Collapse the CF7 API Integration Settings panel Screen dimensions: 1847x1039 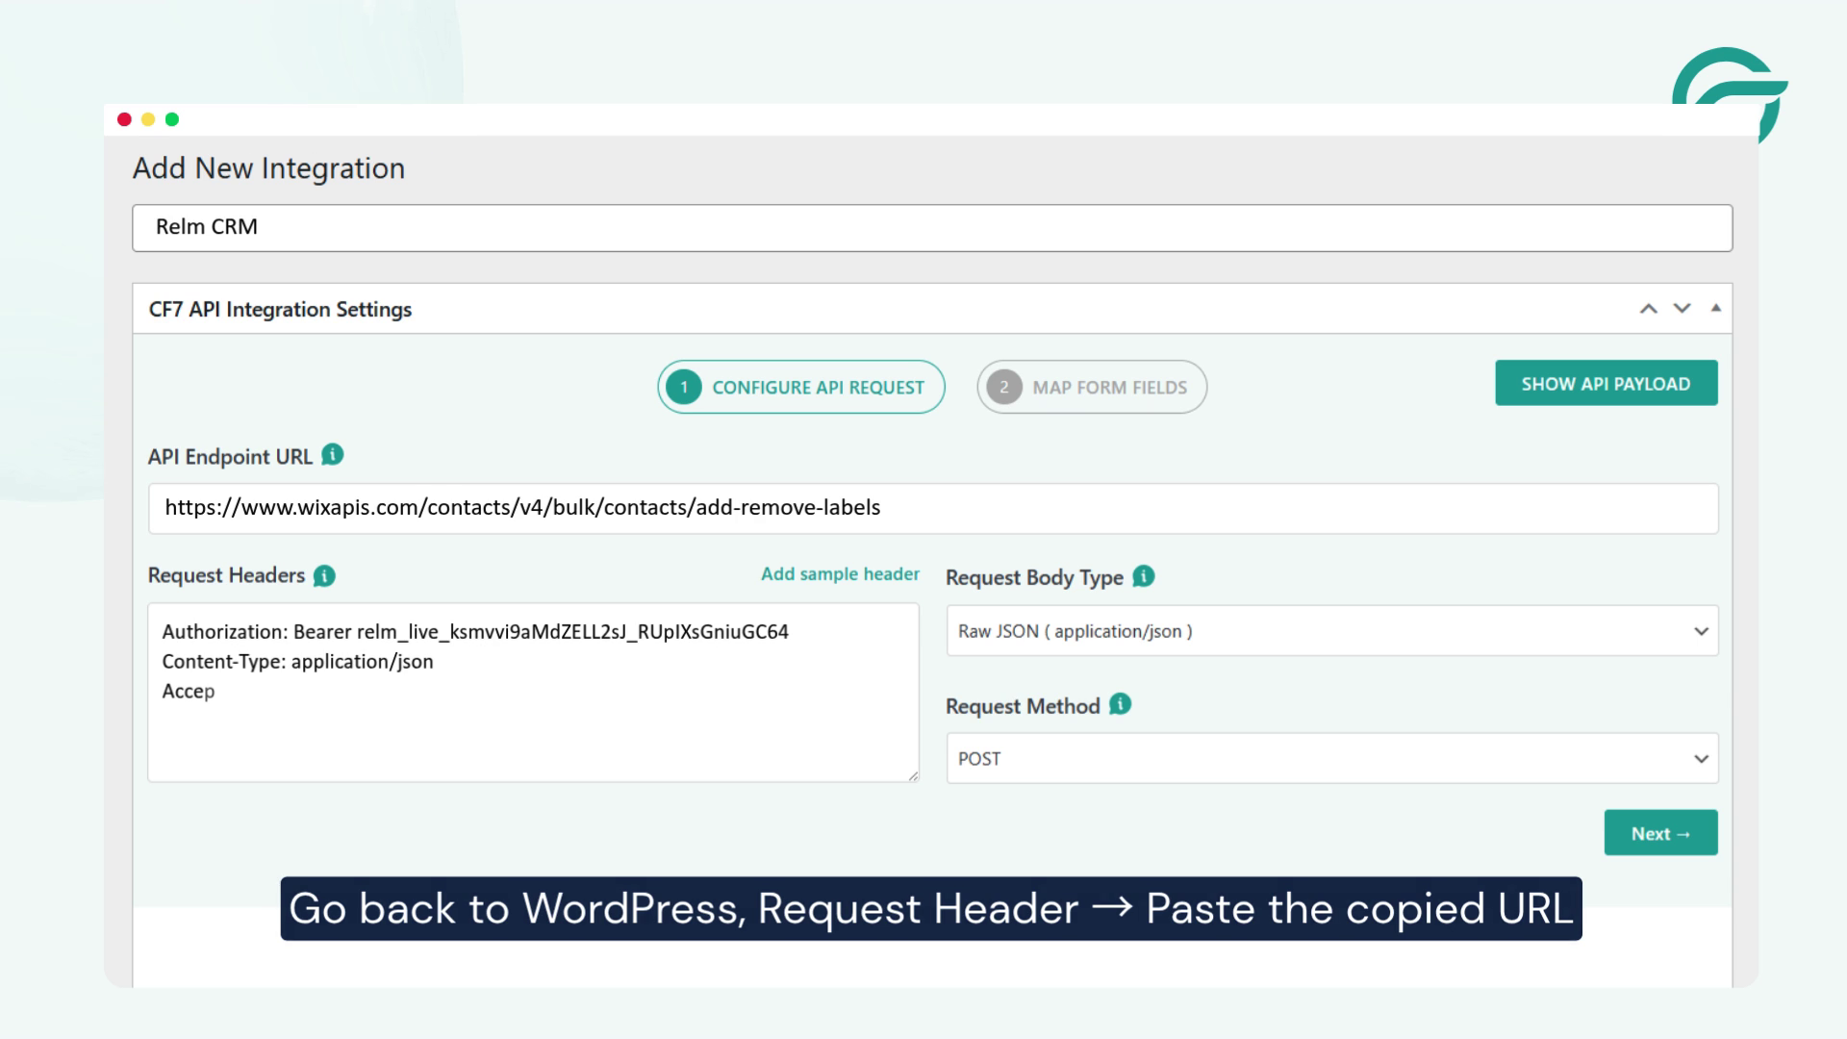(x=1715, y=308)
